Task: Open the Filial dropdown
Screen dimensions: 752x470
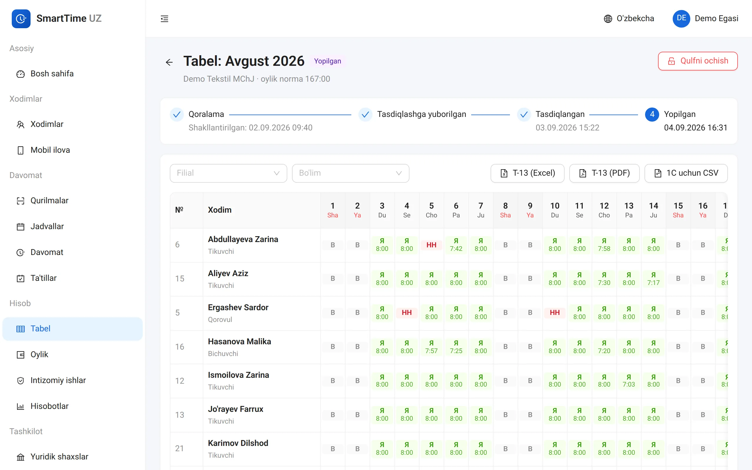Action: [229, 173]
